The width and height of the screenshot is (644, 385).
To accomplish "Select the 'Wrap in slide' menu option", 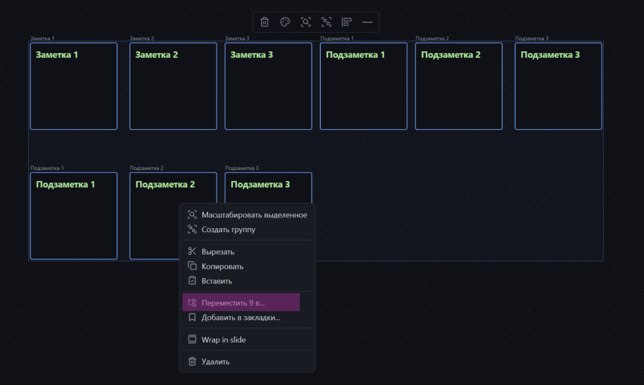I will [x=223, y=340].
